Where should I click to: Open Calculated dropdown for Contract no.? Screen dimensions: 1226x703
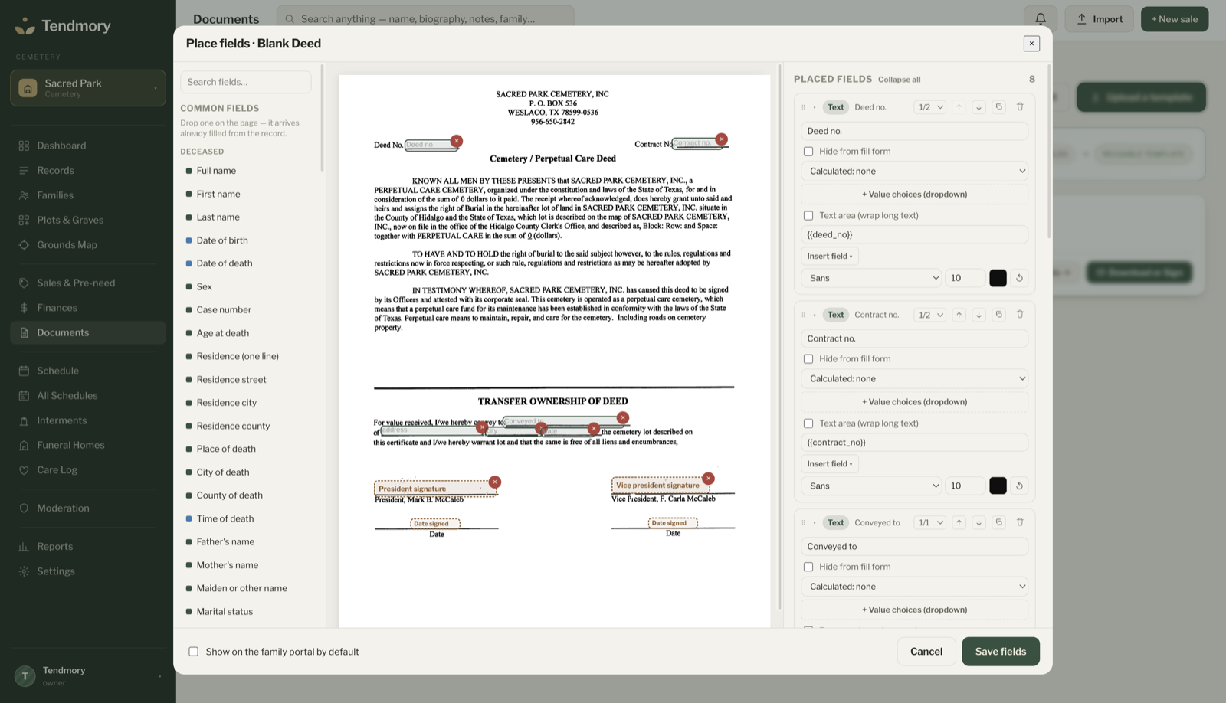[915, 379]
